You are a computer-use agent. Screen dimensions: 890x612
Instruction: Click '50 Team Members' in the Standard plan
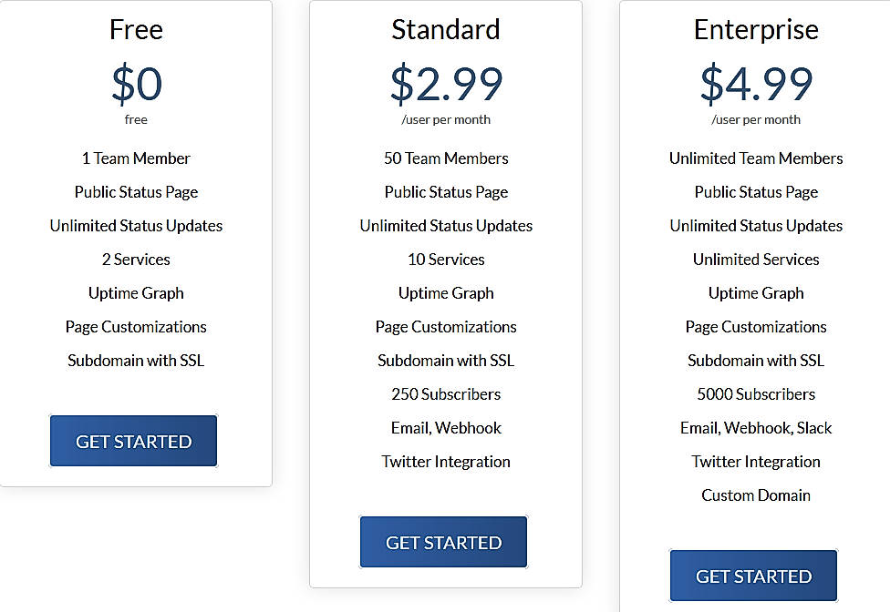click(x=446, y=158)
